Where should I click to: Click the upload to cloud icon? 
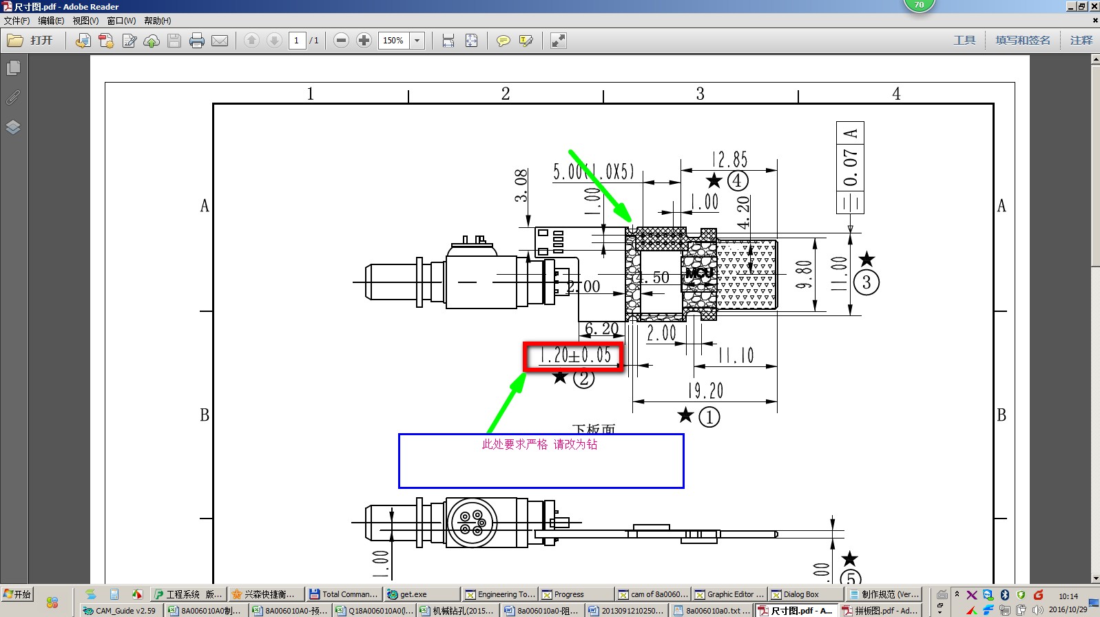click(x=152, y=41)
